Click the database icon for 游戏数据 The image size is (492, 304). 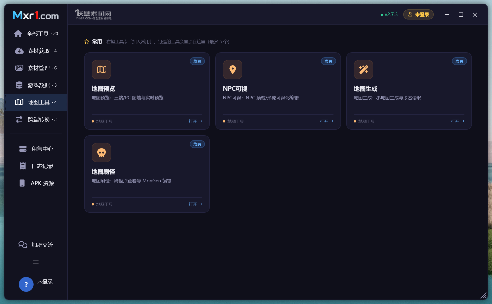(x=19, y=85)
